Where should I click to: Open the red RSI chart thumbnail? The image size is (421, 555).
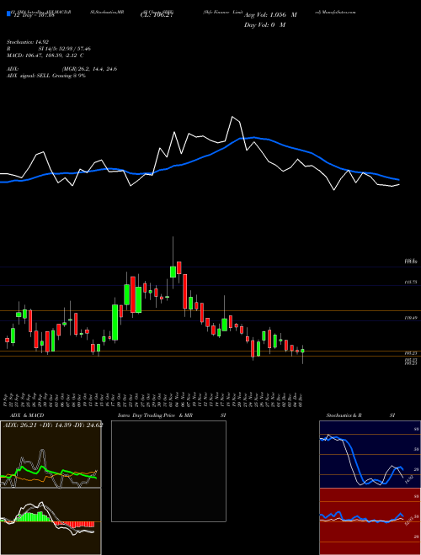point(370,521)
